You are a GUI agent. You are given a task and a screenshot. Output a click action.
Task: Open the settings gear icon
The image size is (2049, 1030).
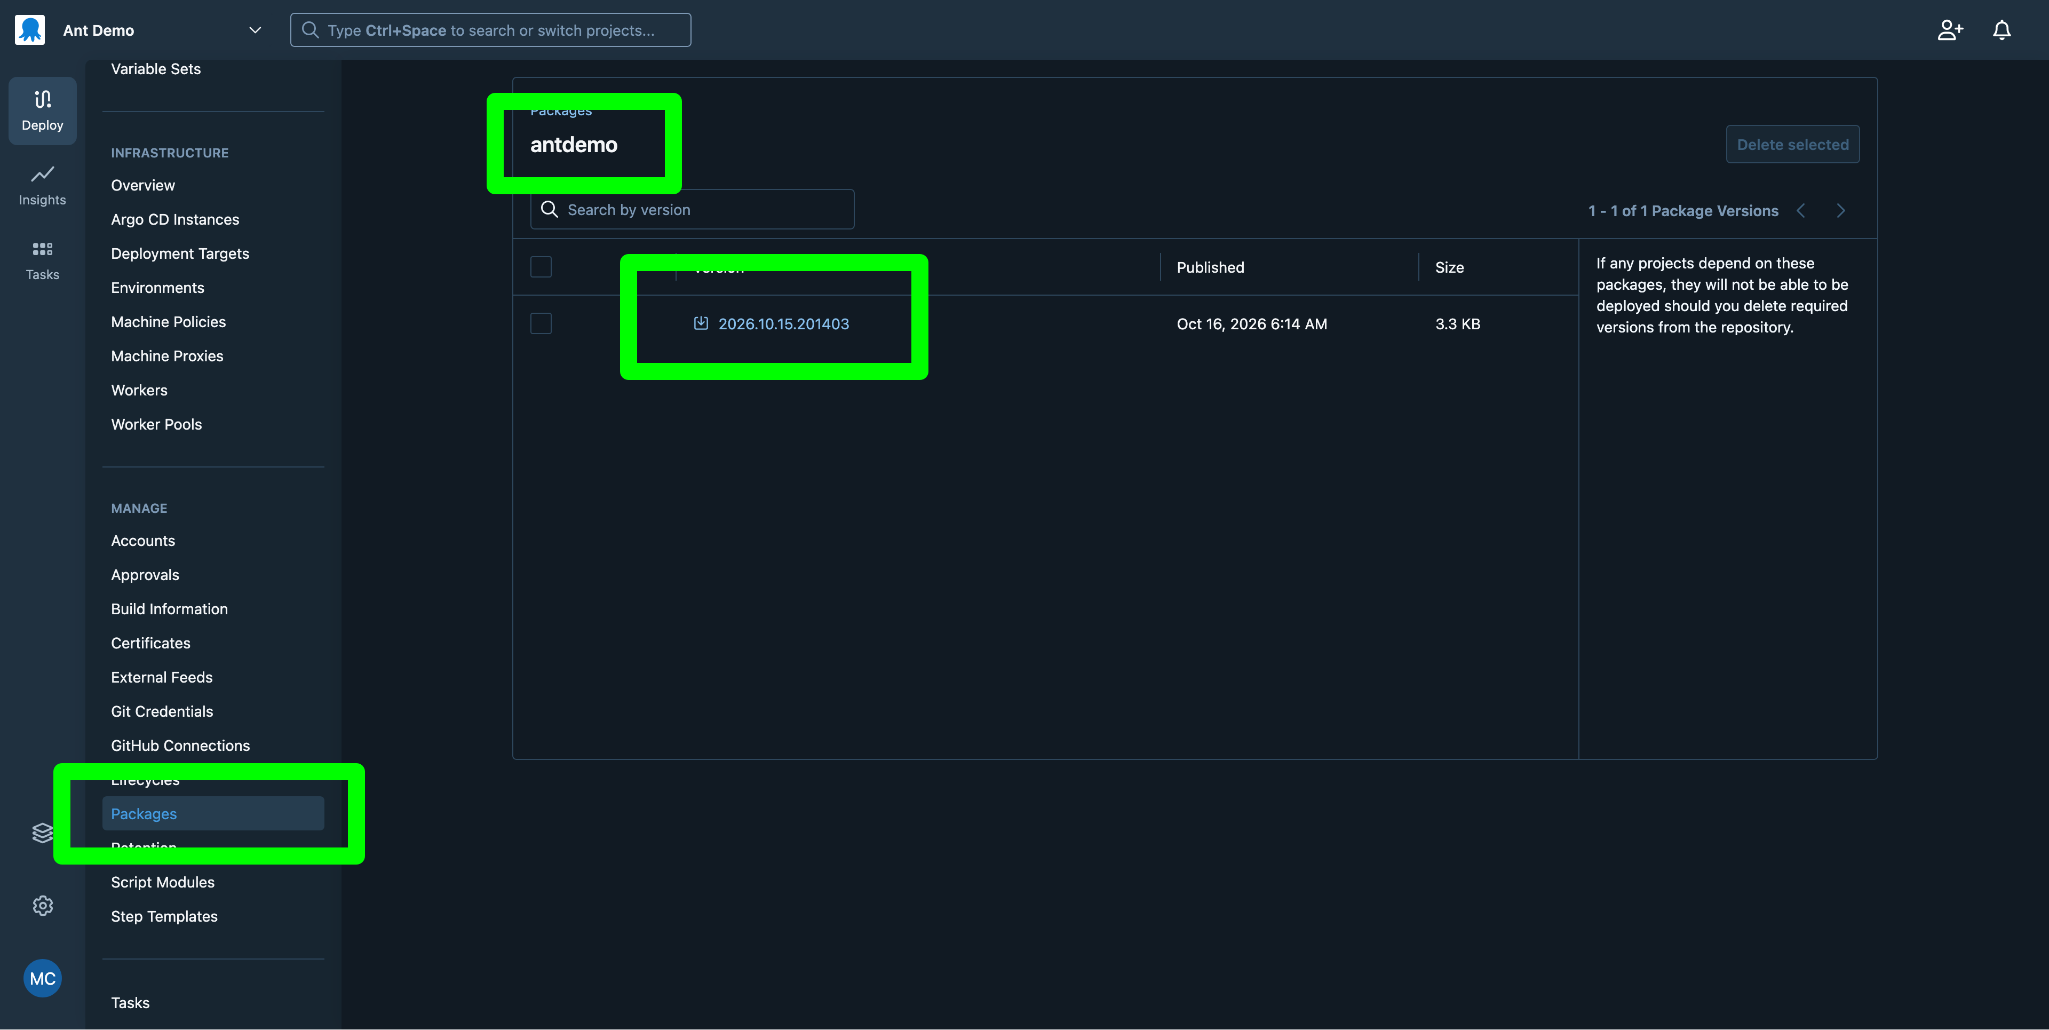click(42, 905)
